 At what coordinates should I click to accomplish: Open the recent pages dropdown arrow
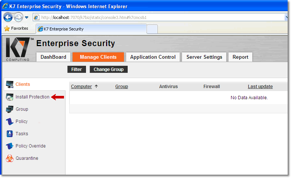pos(27,17)
